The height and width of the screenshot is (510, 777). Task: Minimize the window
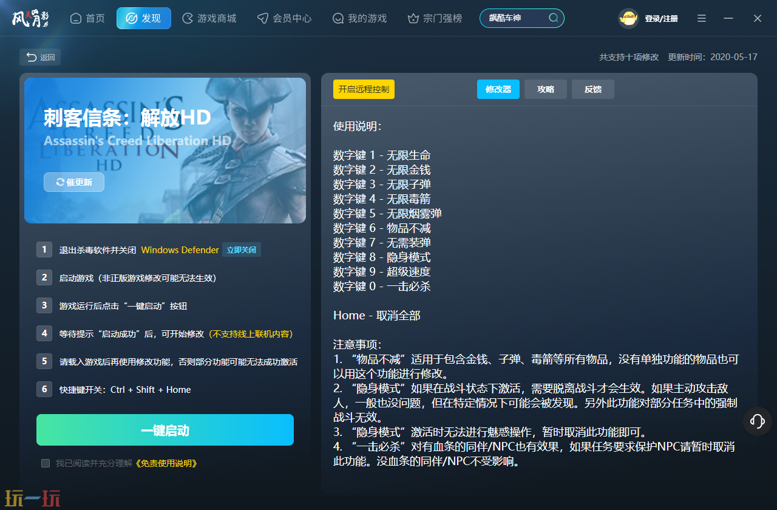pyautogui.click(x=728, y=18)
